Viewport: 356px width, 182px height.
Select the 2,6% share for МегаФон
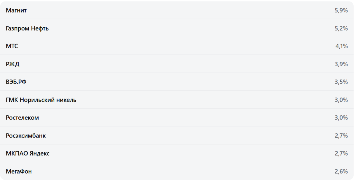(341, 172)
